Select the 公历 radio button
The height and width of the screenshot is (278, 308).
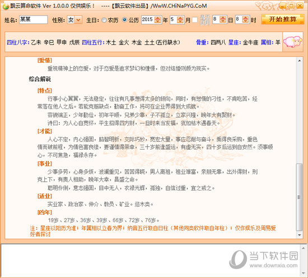click(124, 20)
